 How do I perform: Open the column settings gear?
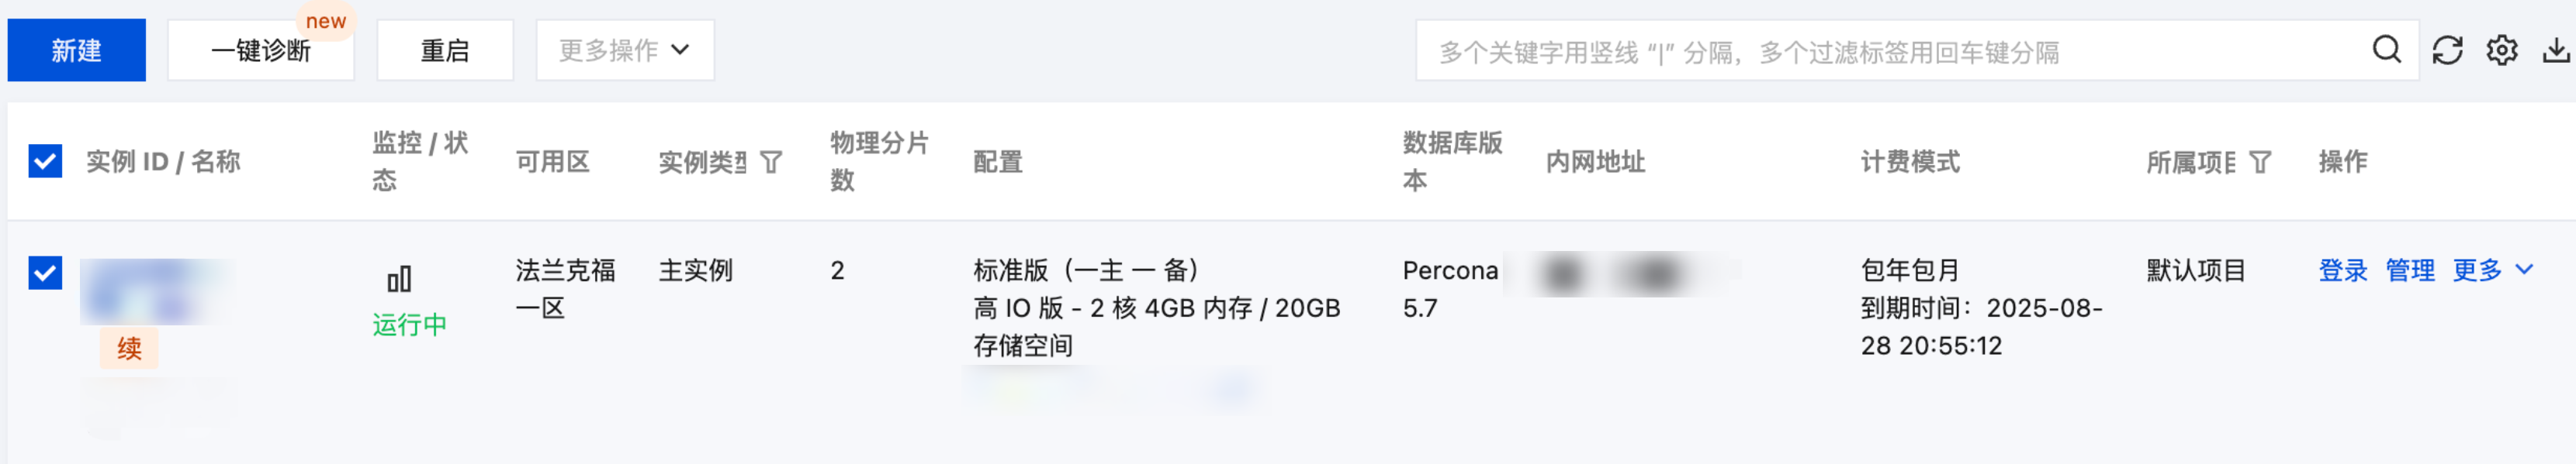pos(2502,50)
